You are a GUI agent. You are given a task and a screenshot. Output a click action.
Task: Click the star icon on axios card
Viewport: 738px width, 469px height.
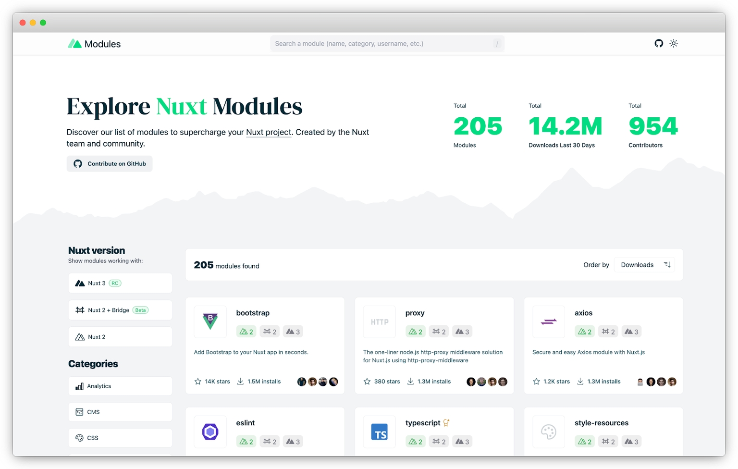pyautogui.click(x=536, y=382)
